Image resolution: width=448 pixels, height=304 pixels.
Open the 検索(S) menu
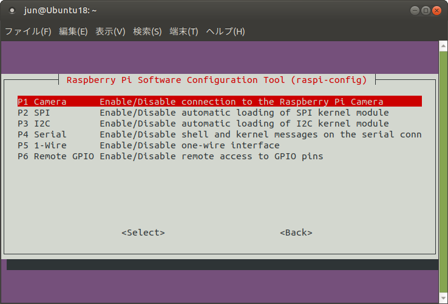(x=148, y=31)
